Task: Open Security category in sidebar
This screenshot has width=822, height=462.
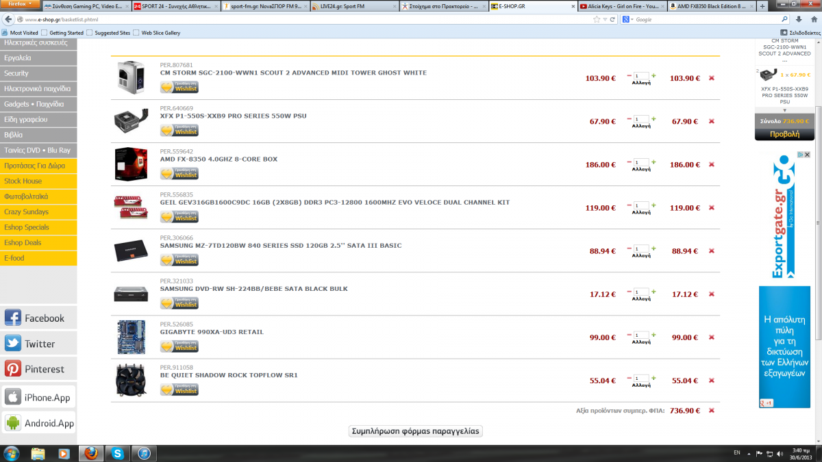Action: click(x=38, y=73)
